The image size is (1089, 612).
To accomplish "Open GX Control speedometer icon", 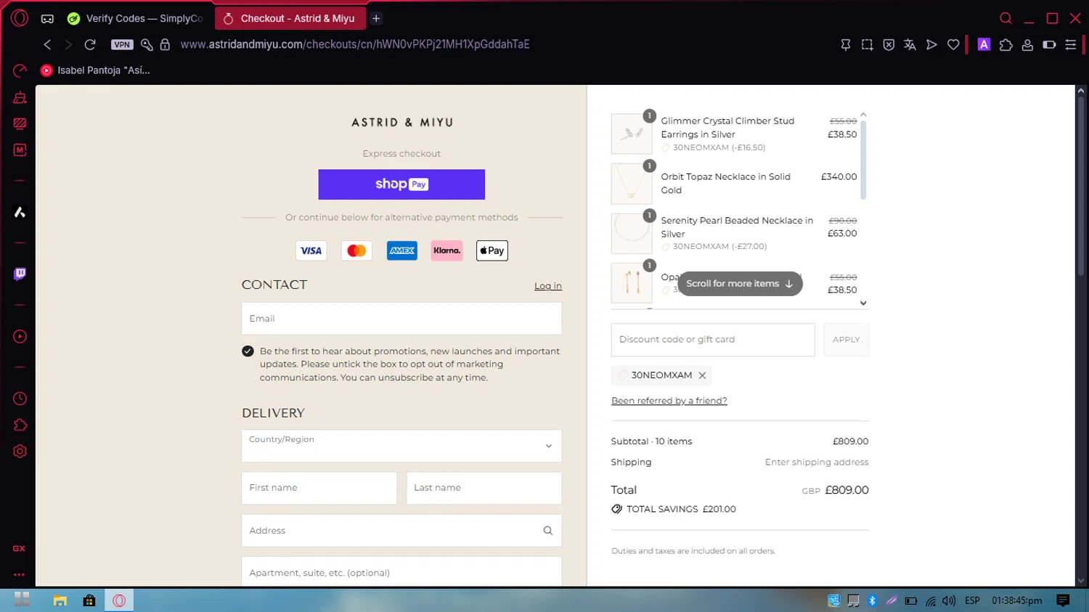I will (x=20, y=70).
